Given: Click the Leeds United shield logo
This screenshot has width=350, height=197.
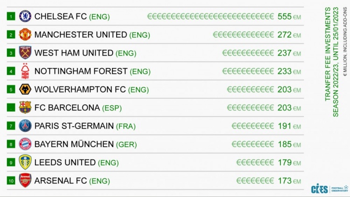Looking at the screenshot, I should (x=25, y=162).
